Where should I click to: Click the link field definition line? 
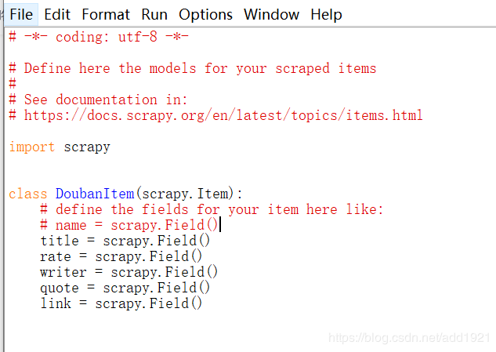coord(121,303)
